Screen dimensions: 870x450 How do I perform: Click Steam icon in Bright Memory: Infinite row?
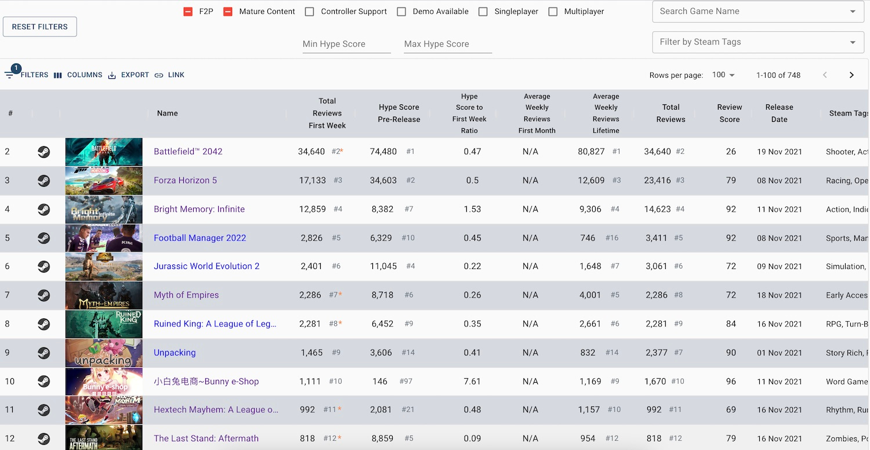(x=43, y=209)
